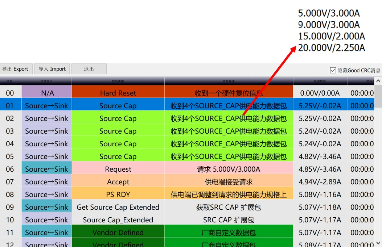This screenshot has width=382, height=247.
Task: Click the 导出 Export button
Action: (x=16, y=69)
